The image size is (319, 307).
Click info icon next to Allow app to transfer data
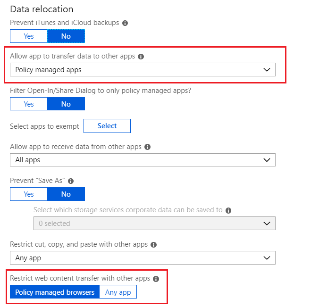(x=141, y=57)
